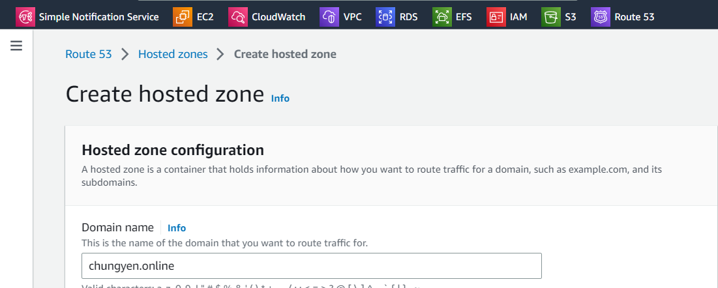Select the S3 favorites label
The image size is (718, 288).
pos(571,17)
